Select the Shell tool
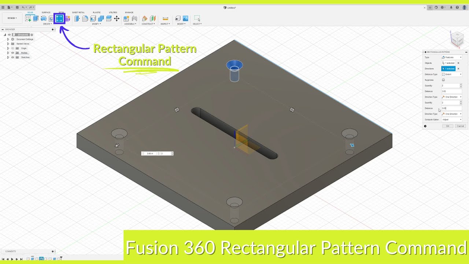This screenshot has width=469, height=264. 93,18
